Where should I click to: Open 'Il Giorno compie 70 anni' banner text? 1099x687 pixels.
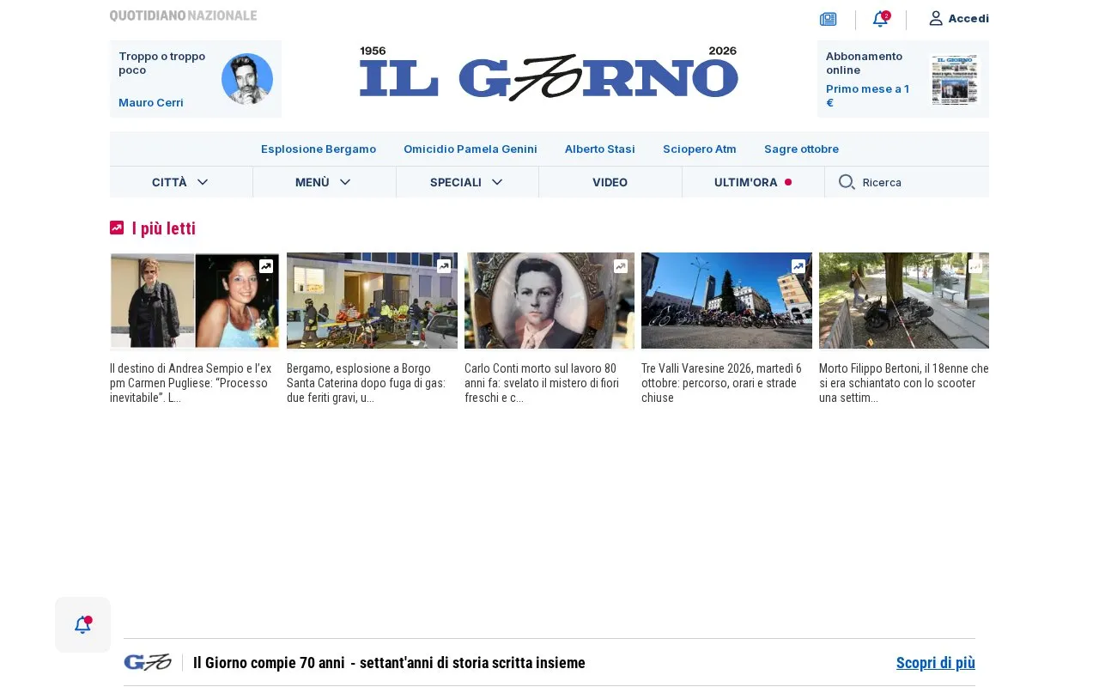coord(389,663)
